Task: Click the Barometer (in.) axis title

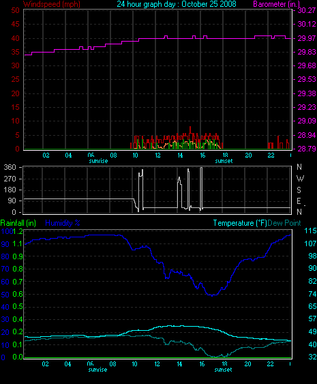Action: click(x=277, y=4)
